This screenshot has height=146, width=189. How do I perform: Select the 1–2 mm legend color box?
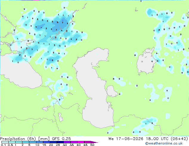(19, 142)
